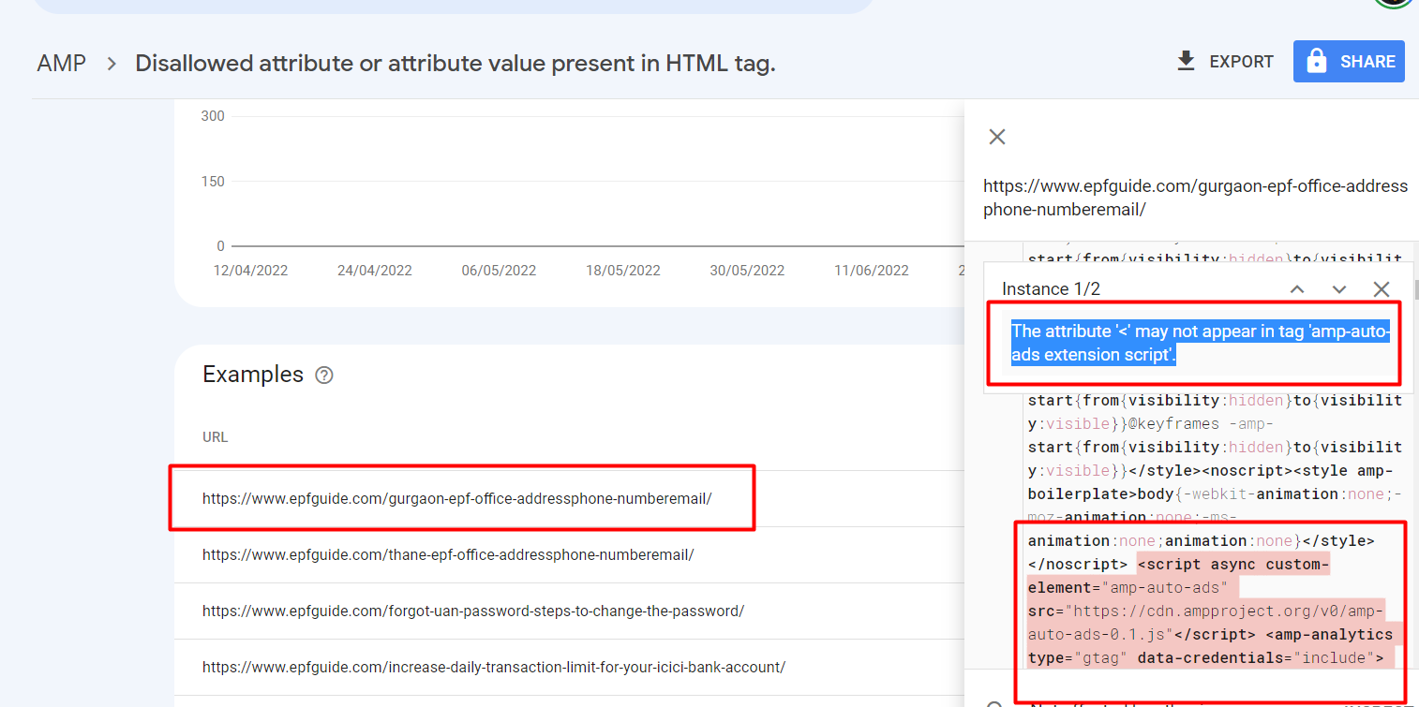Click the 30/05/2022 chart date label
This screenshot has height=707, width=1419.
click(x=747, y=271)
